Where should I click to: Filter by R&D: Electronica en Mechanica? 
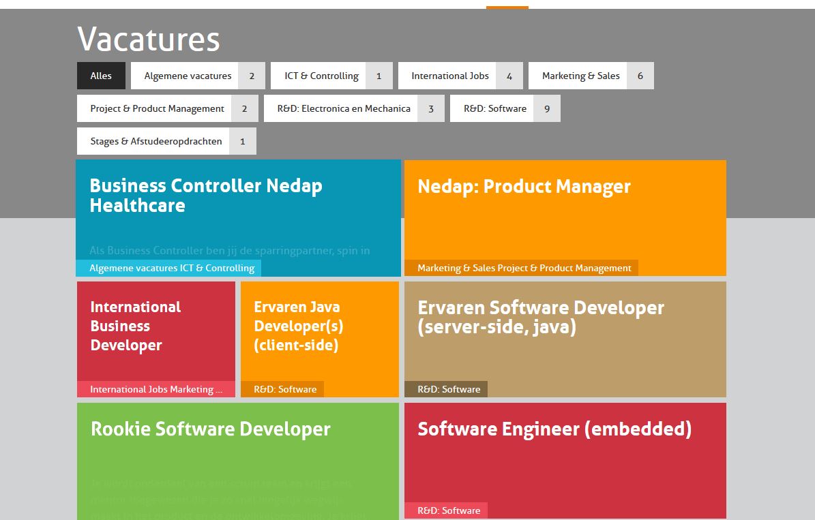[354, 108]
